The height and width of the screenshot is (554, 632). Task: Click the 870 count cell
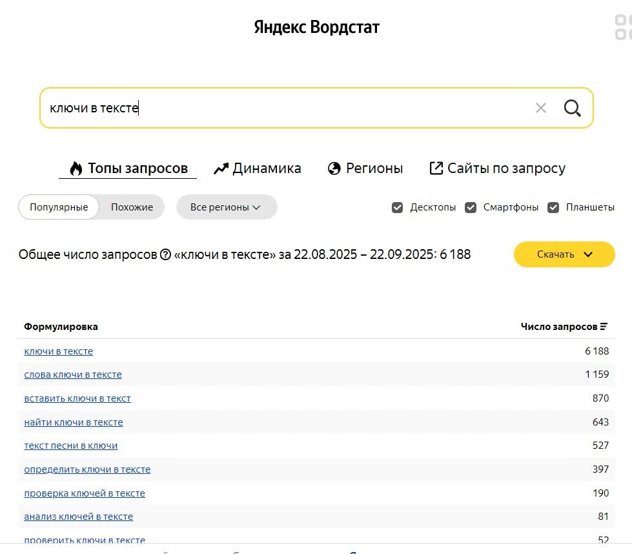pyautogui.click(x=600, y=398)
